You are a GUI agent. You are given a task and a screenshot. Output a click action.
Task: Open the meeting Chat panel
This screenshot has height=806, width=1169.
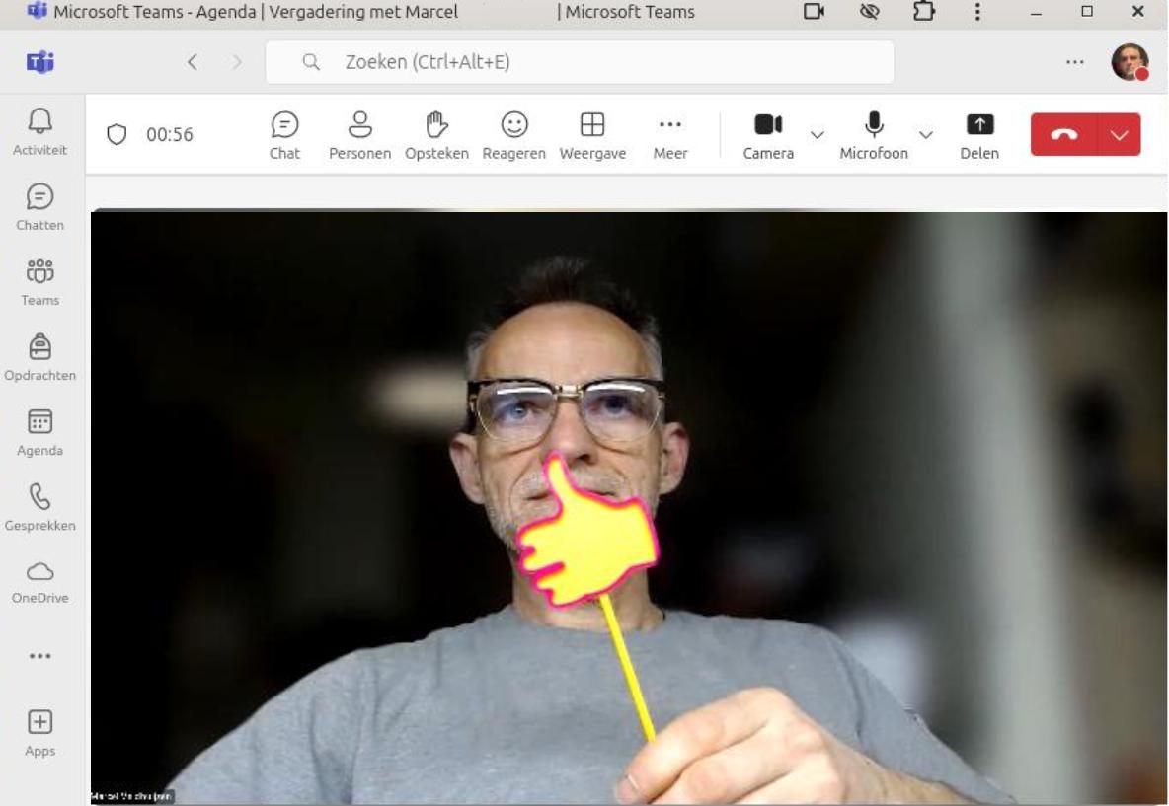point(284,135)
